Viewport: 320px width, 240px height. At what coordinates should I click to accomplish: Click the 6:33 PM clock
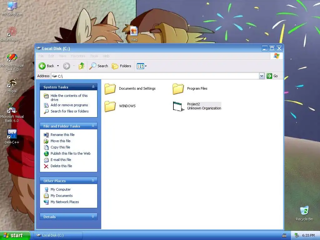[x=308, y=235]
